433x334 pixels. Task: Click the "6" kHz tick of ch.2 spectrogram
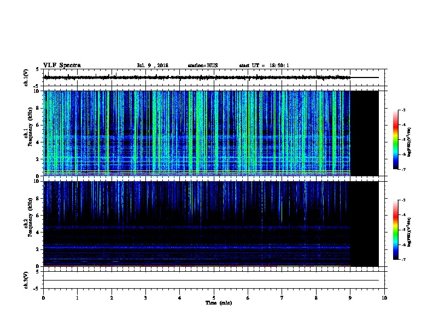pos(38,216)
